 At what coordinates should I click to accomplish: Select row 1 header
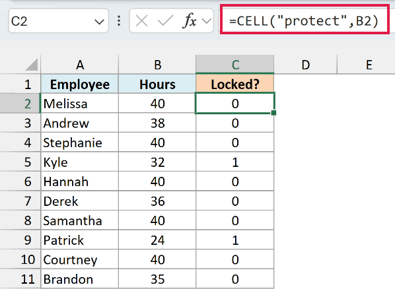(x=20, y=84)
